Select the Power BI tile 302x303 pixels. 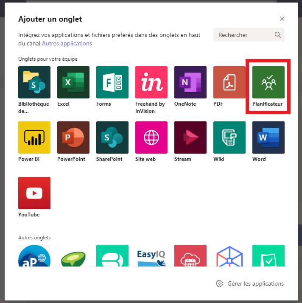click(34, 137)
